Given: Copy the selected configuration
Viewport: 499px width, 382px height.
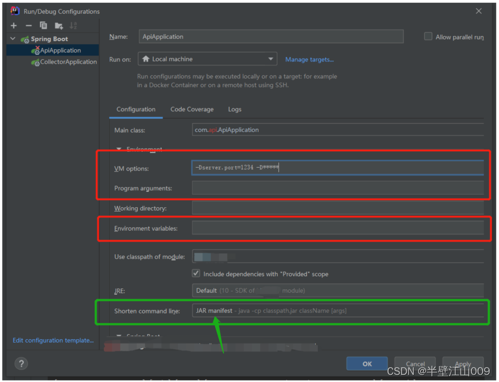Looking at the screenshot, I should tap(43, 25).
